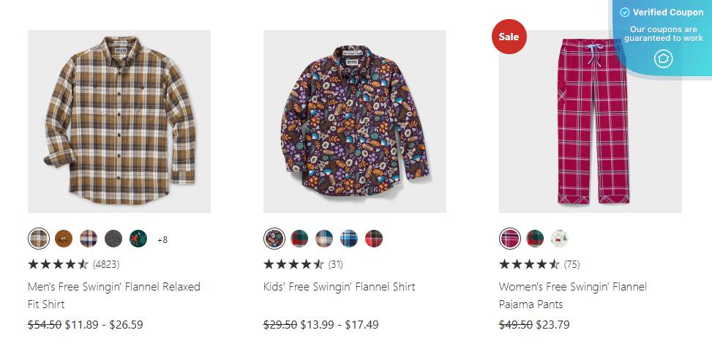Expand the +8 more colors for Men's shirt

162,239
